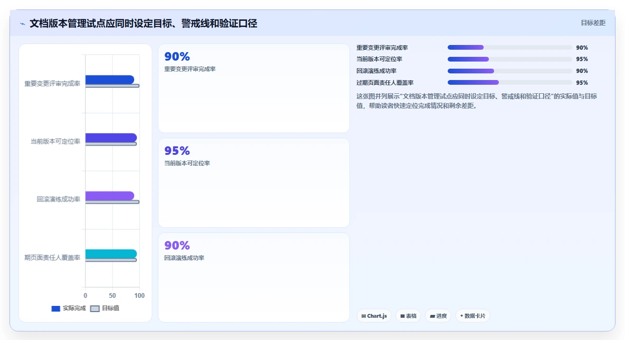The width and height of the screenshot is (625, 340).
Task: Click the 表格 tag
Action: (x=408, y=316)
